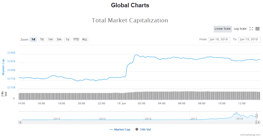
Task: Toggle the 24h Vol legend series
Action: 144,129
